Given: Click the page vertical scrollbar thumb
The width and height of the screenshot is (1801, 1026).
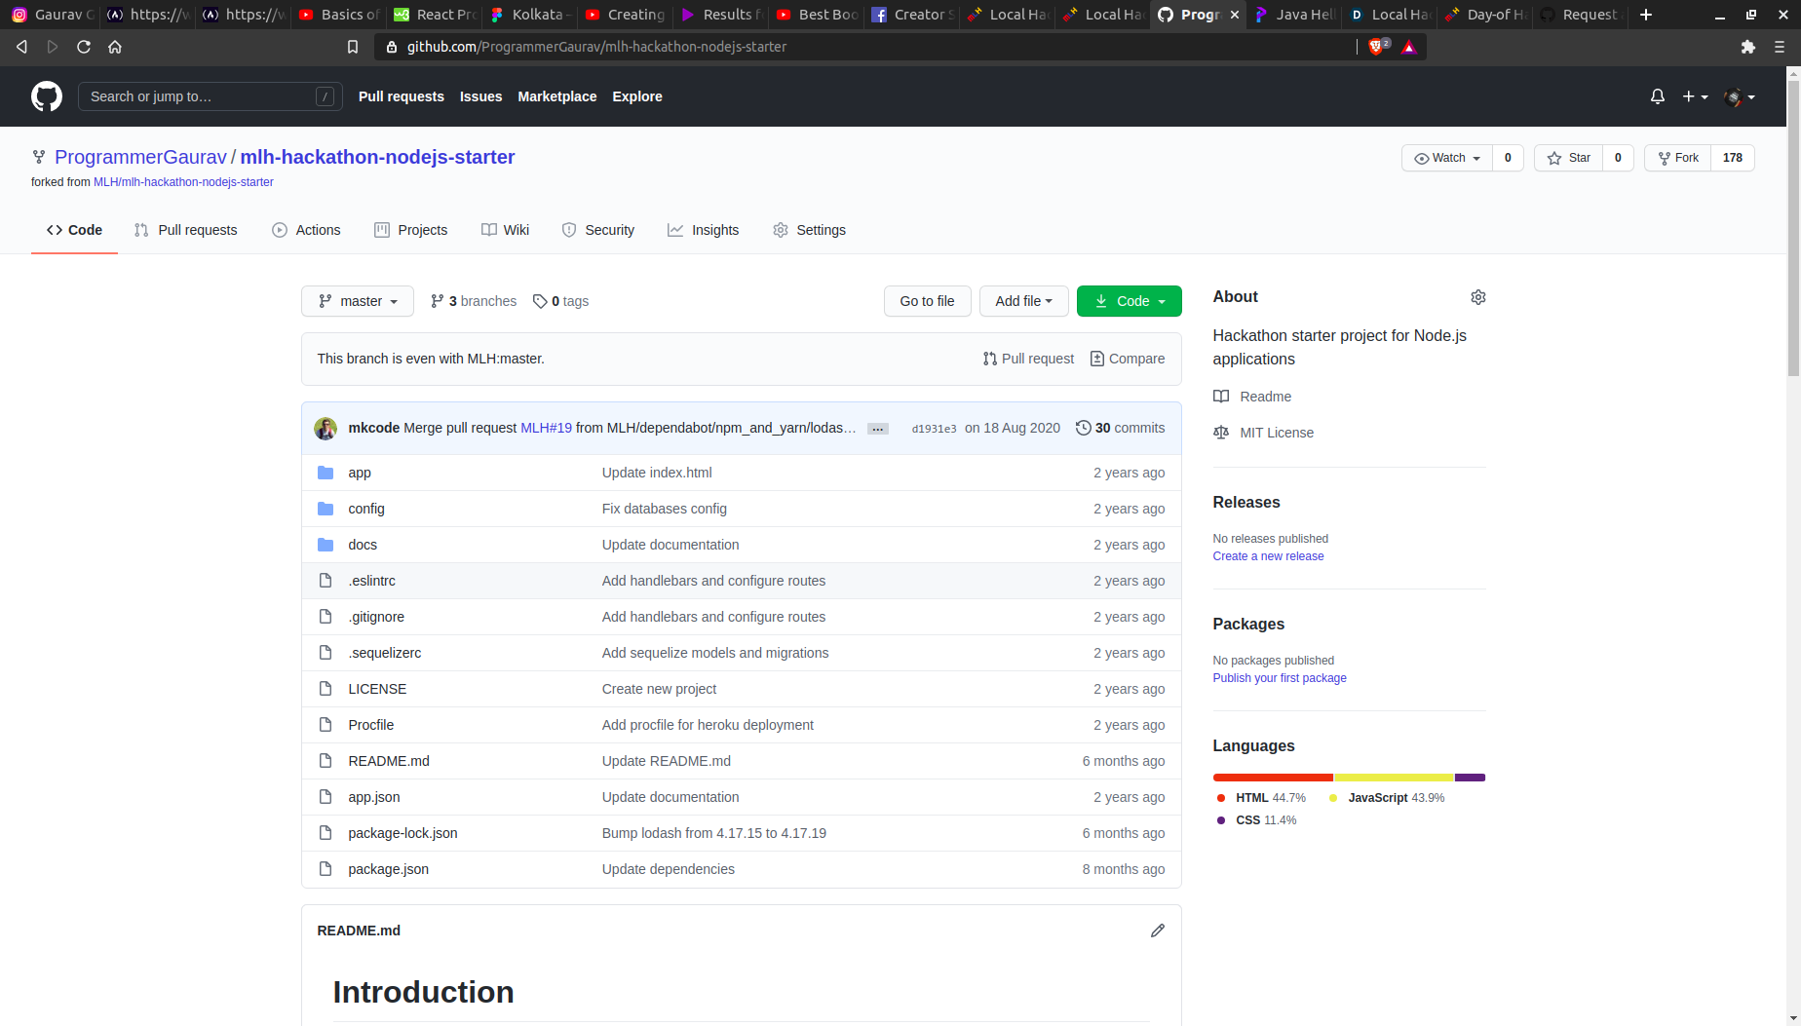Looking at the screenshot, I should click(x=1793, y=227).
